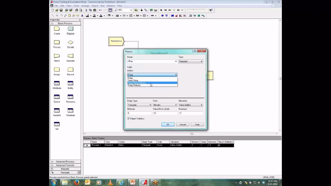
Task: Open the Run menu
Action: pyautogui.click(x=102, y=5)
